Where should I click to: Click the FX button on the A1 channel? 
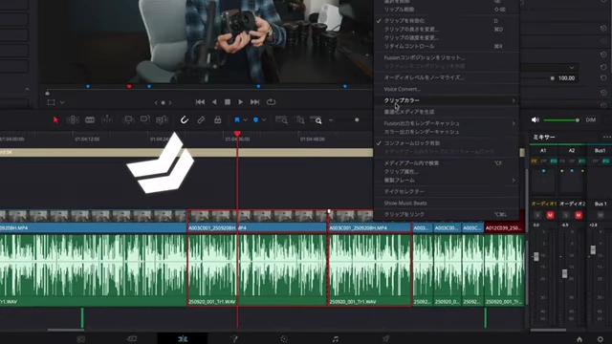pyautogui.click(x=534, y=161)
